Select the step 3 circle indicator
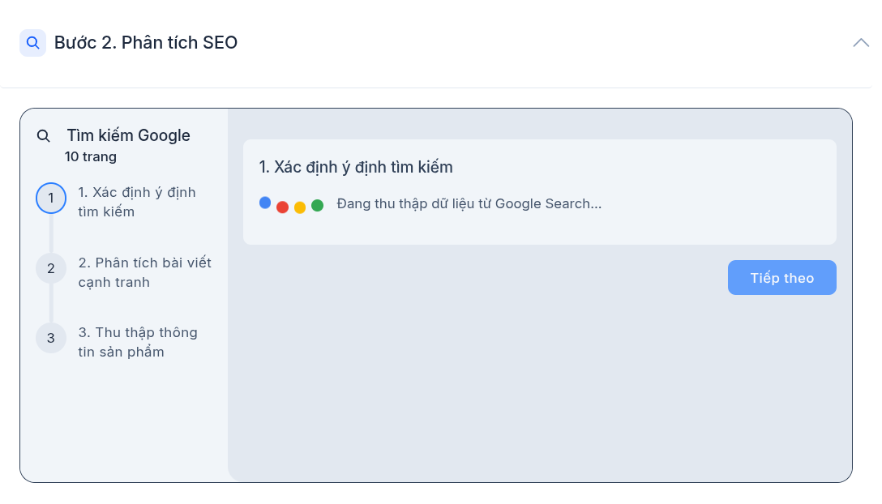The height and width of the screenshot is (504, 882). coord(51,338)
